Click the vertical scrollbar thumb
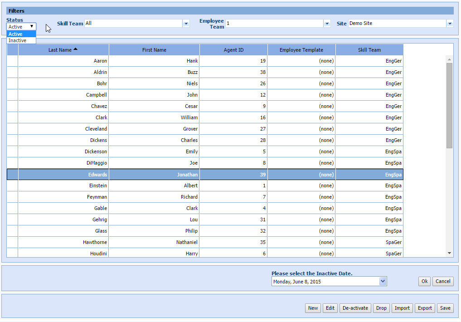 click(x=449, y=105)
